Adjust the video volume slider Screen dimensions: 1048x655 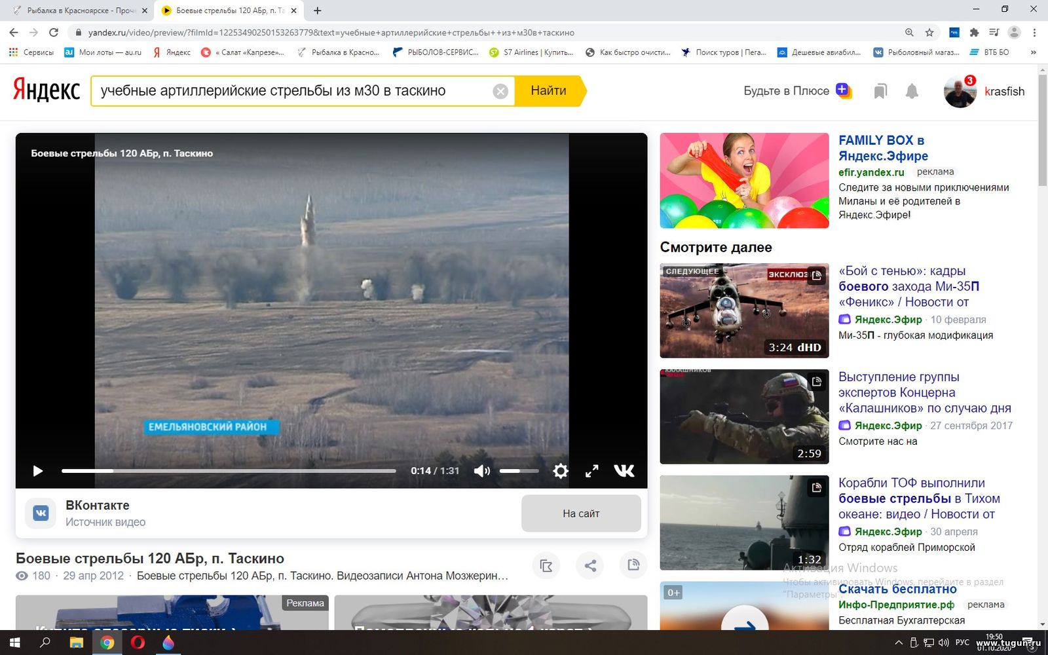(x=519, y=471)
